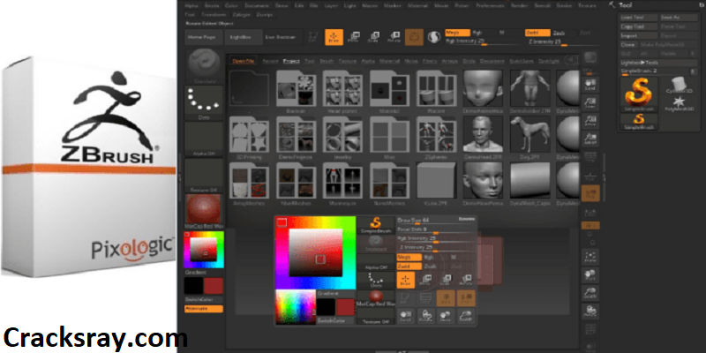Switch to LightBox Recent tab
Image resolution: width=706 pixels, height=353 pixels.
(270, 61)
